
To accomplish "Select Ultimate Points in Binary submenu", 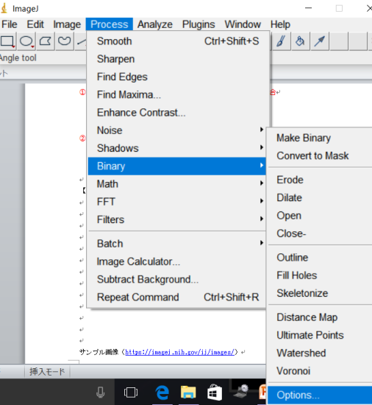I will coord(320,335).
